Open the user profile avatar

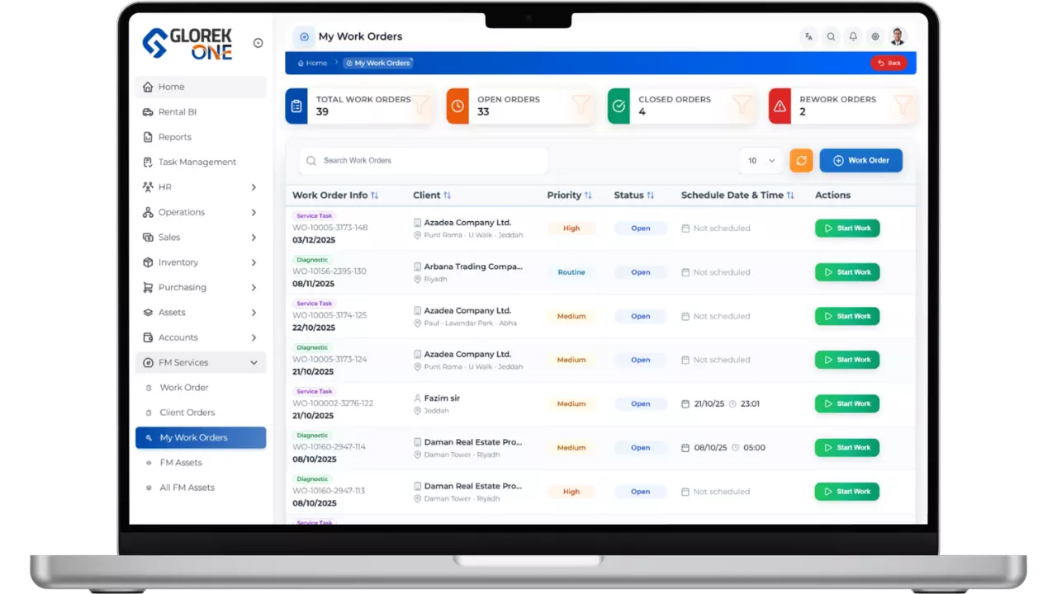[898, 36]
